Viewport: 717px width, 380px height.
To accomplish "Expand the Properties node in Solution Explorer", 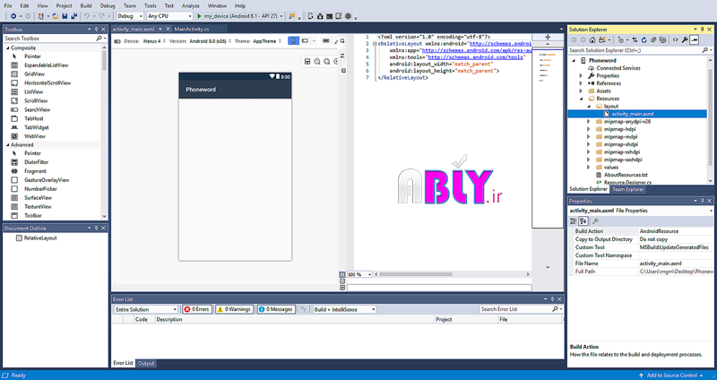I will pyautogui.click(x=581, y=76).
